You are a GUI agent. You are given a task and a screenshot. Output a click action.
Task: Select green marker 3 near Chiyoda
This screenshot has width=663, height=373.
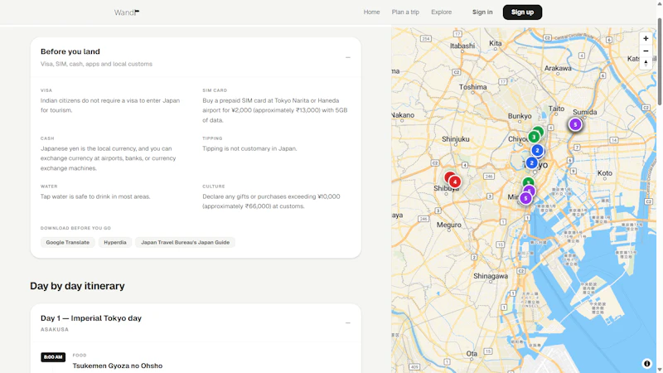[534, 137]
